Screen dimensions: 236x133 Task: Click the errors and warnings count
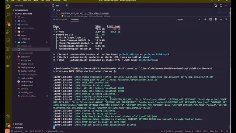(x=37, y=131)
